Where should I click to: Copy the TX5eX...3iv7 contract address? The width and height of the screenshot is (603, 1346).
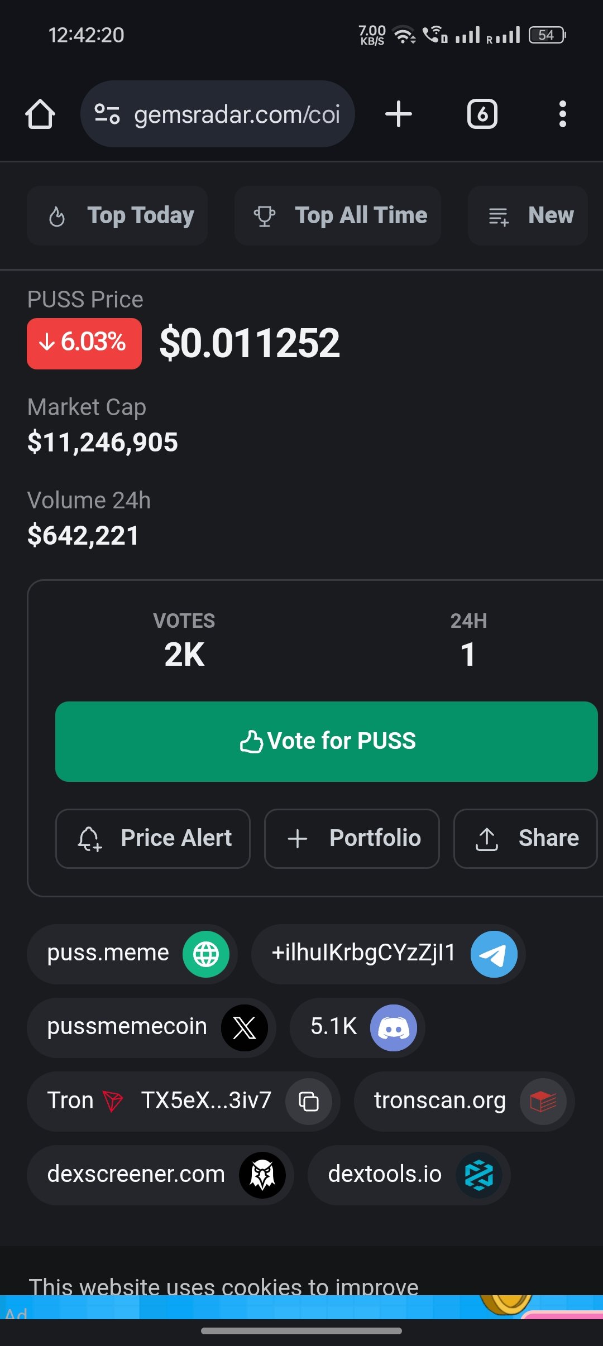(309, 1102)
